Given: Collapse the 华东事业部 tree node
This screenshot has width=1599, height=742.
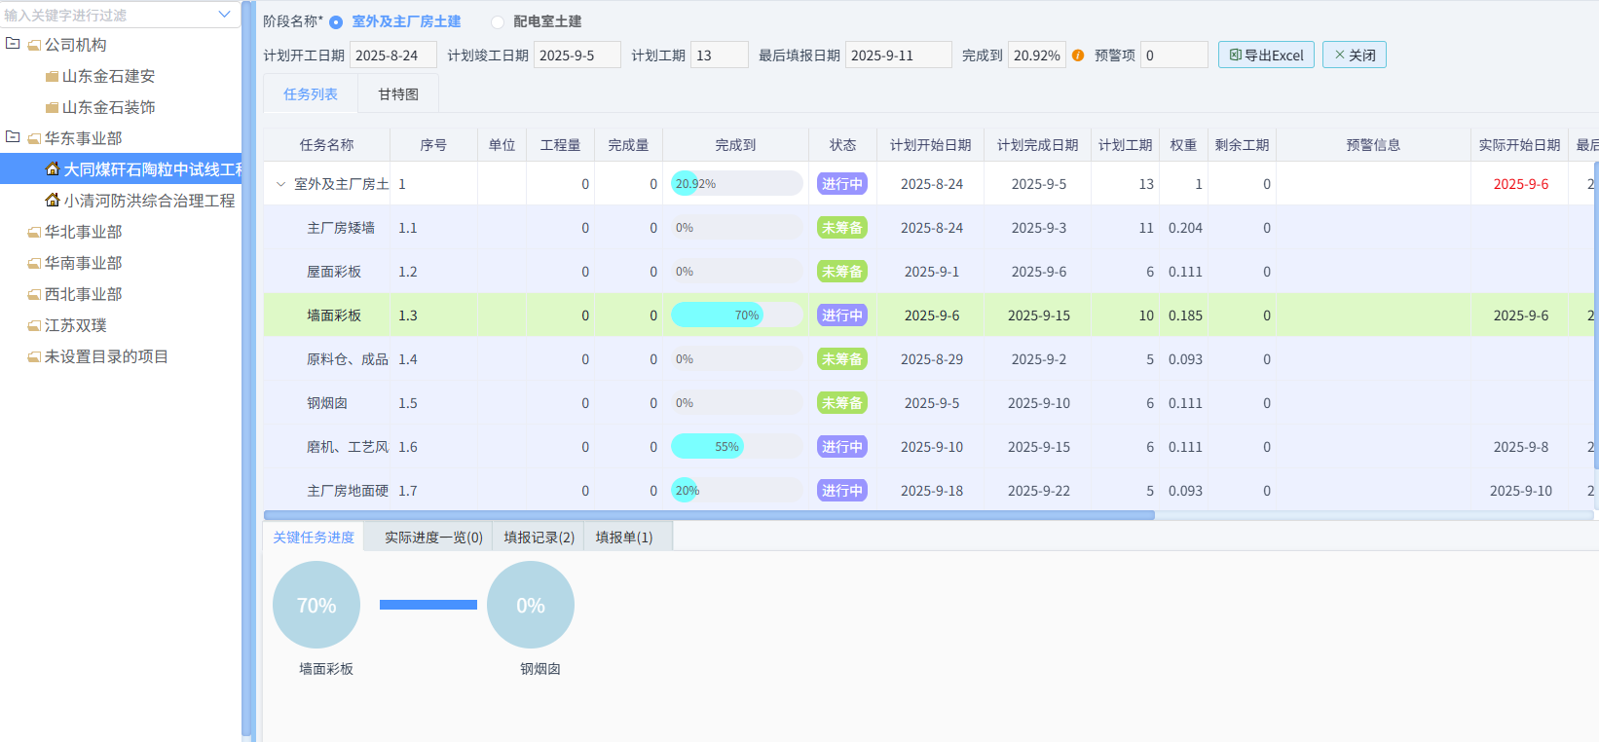Looking at the screenshot, I should coord(13,137).
